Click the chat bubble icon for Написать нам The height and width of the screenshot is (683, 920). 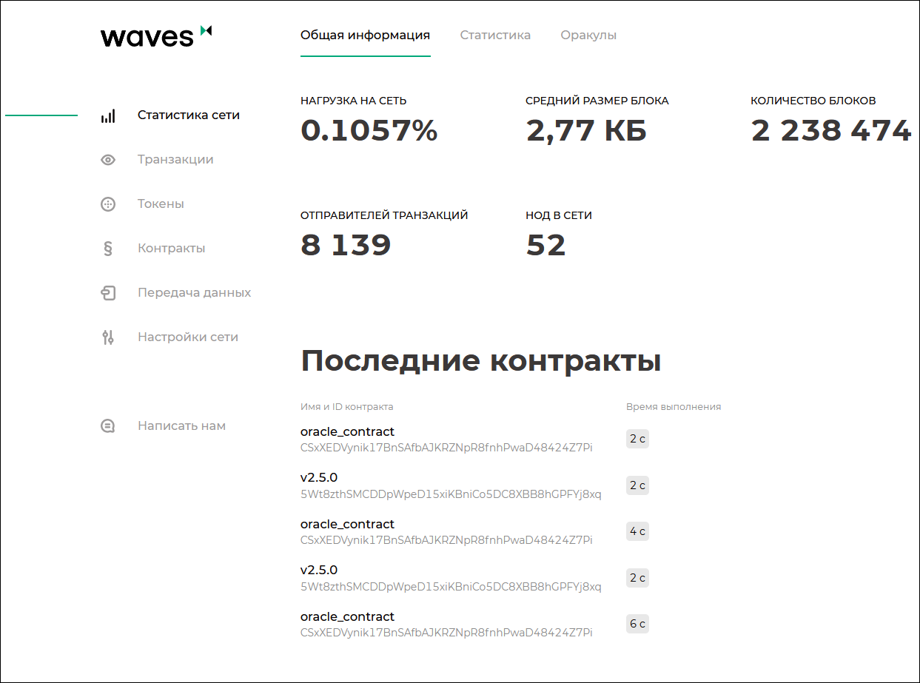(x=108, y=425)
